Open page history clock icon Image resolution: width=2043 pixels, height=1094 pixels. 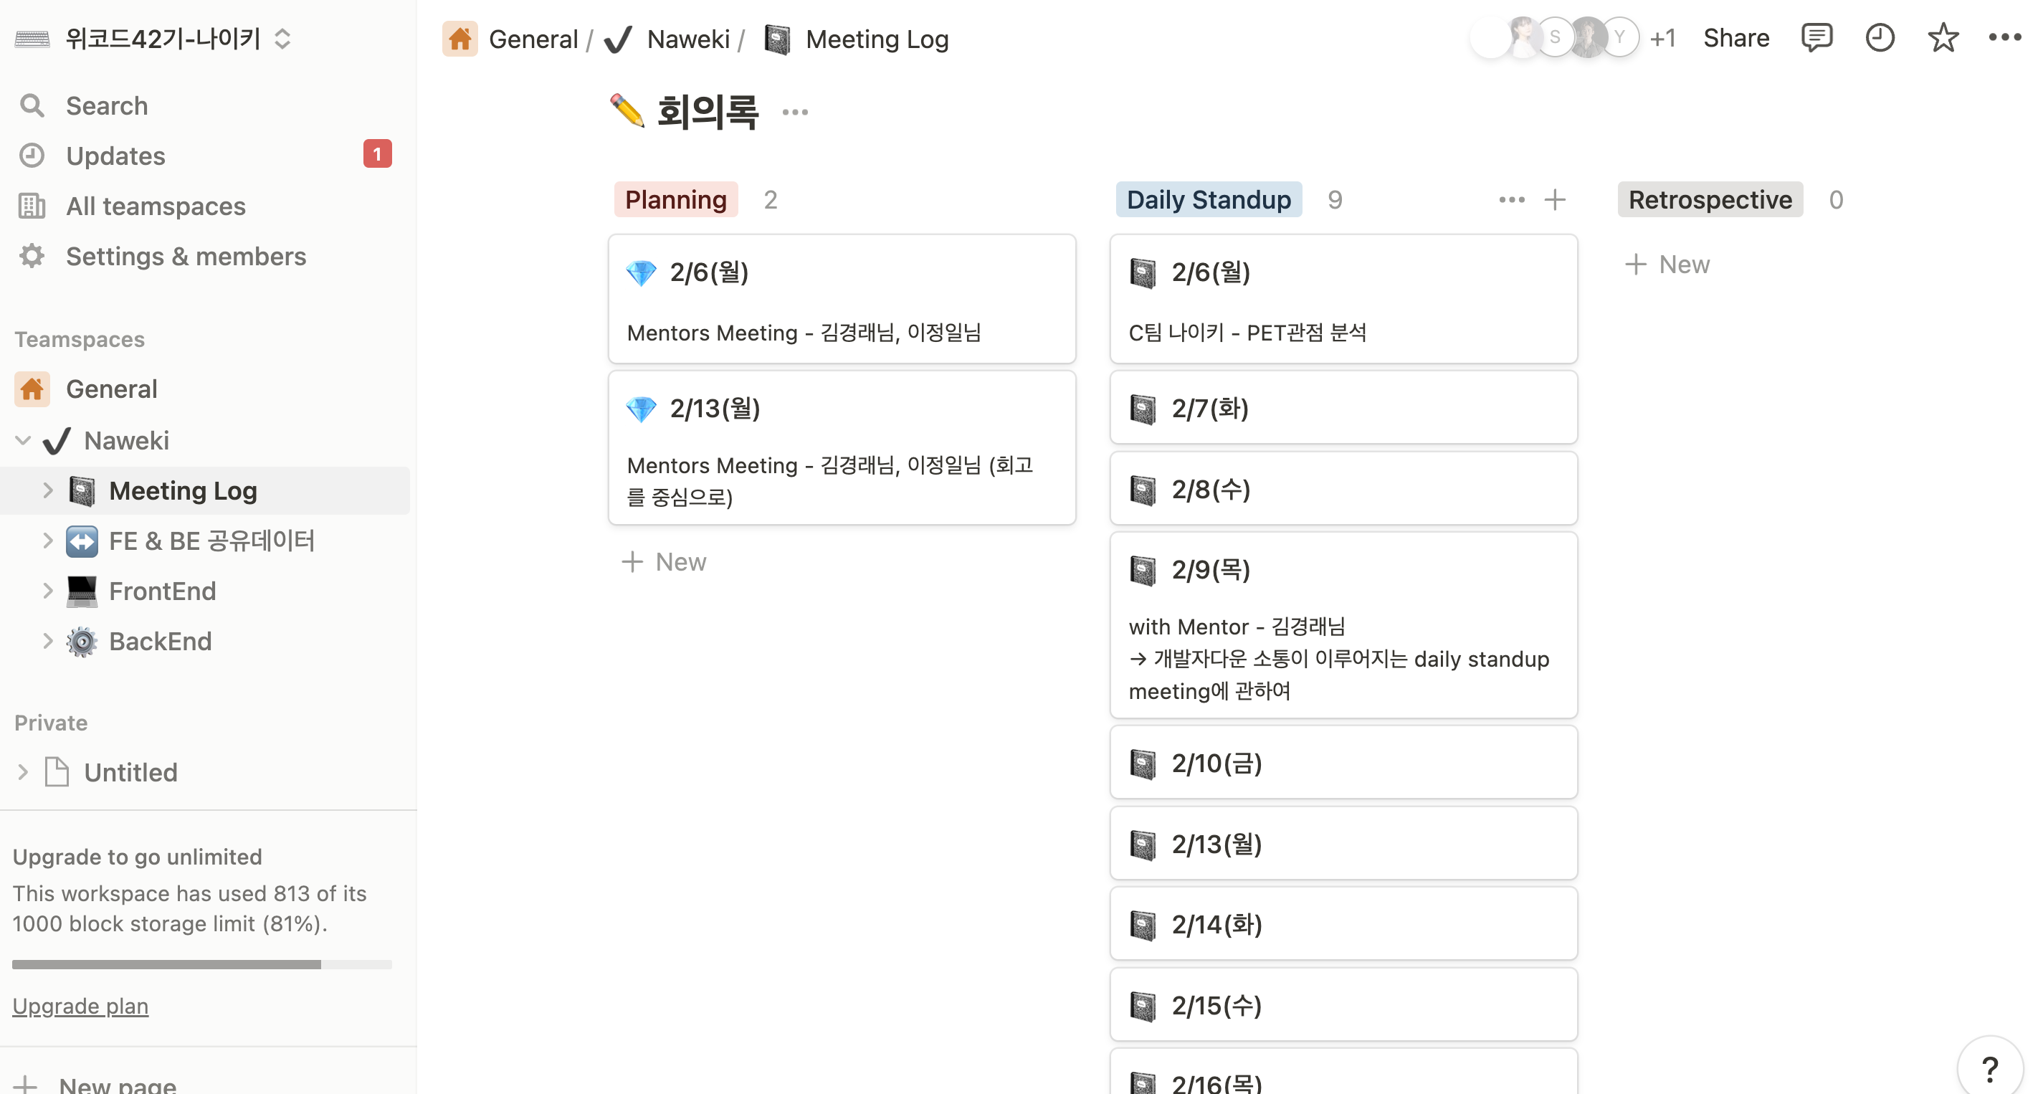pyautogui.click(x=1880, y=38)
